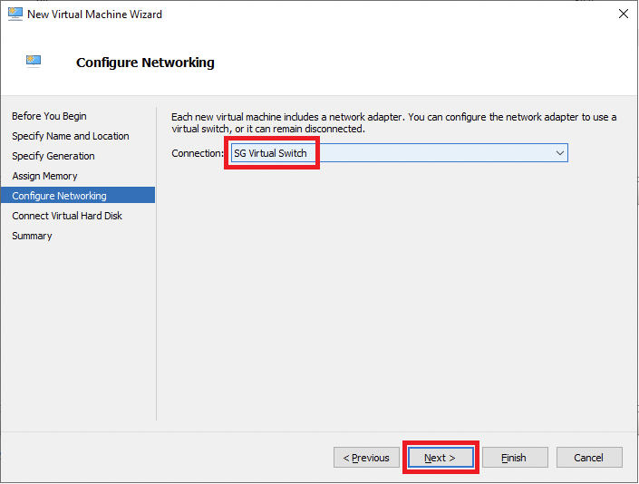
Task: Click Finish to create the virtual machine
Action: 514,458
